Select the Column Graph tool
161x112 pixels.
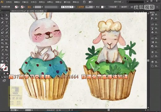click(x=7, y=54)
